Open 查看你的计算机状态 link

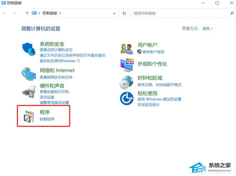[x=56, y=50]
